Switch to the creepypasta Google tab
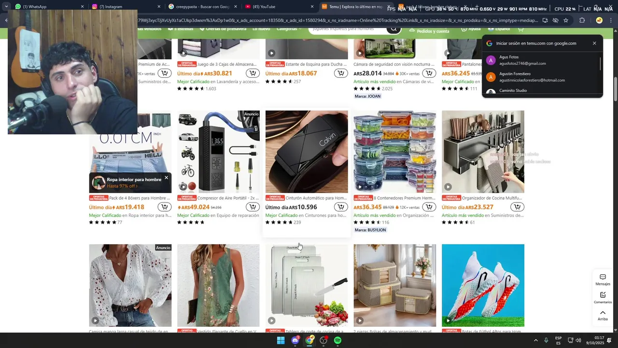The image size is (618, 348). point(201,6)
